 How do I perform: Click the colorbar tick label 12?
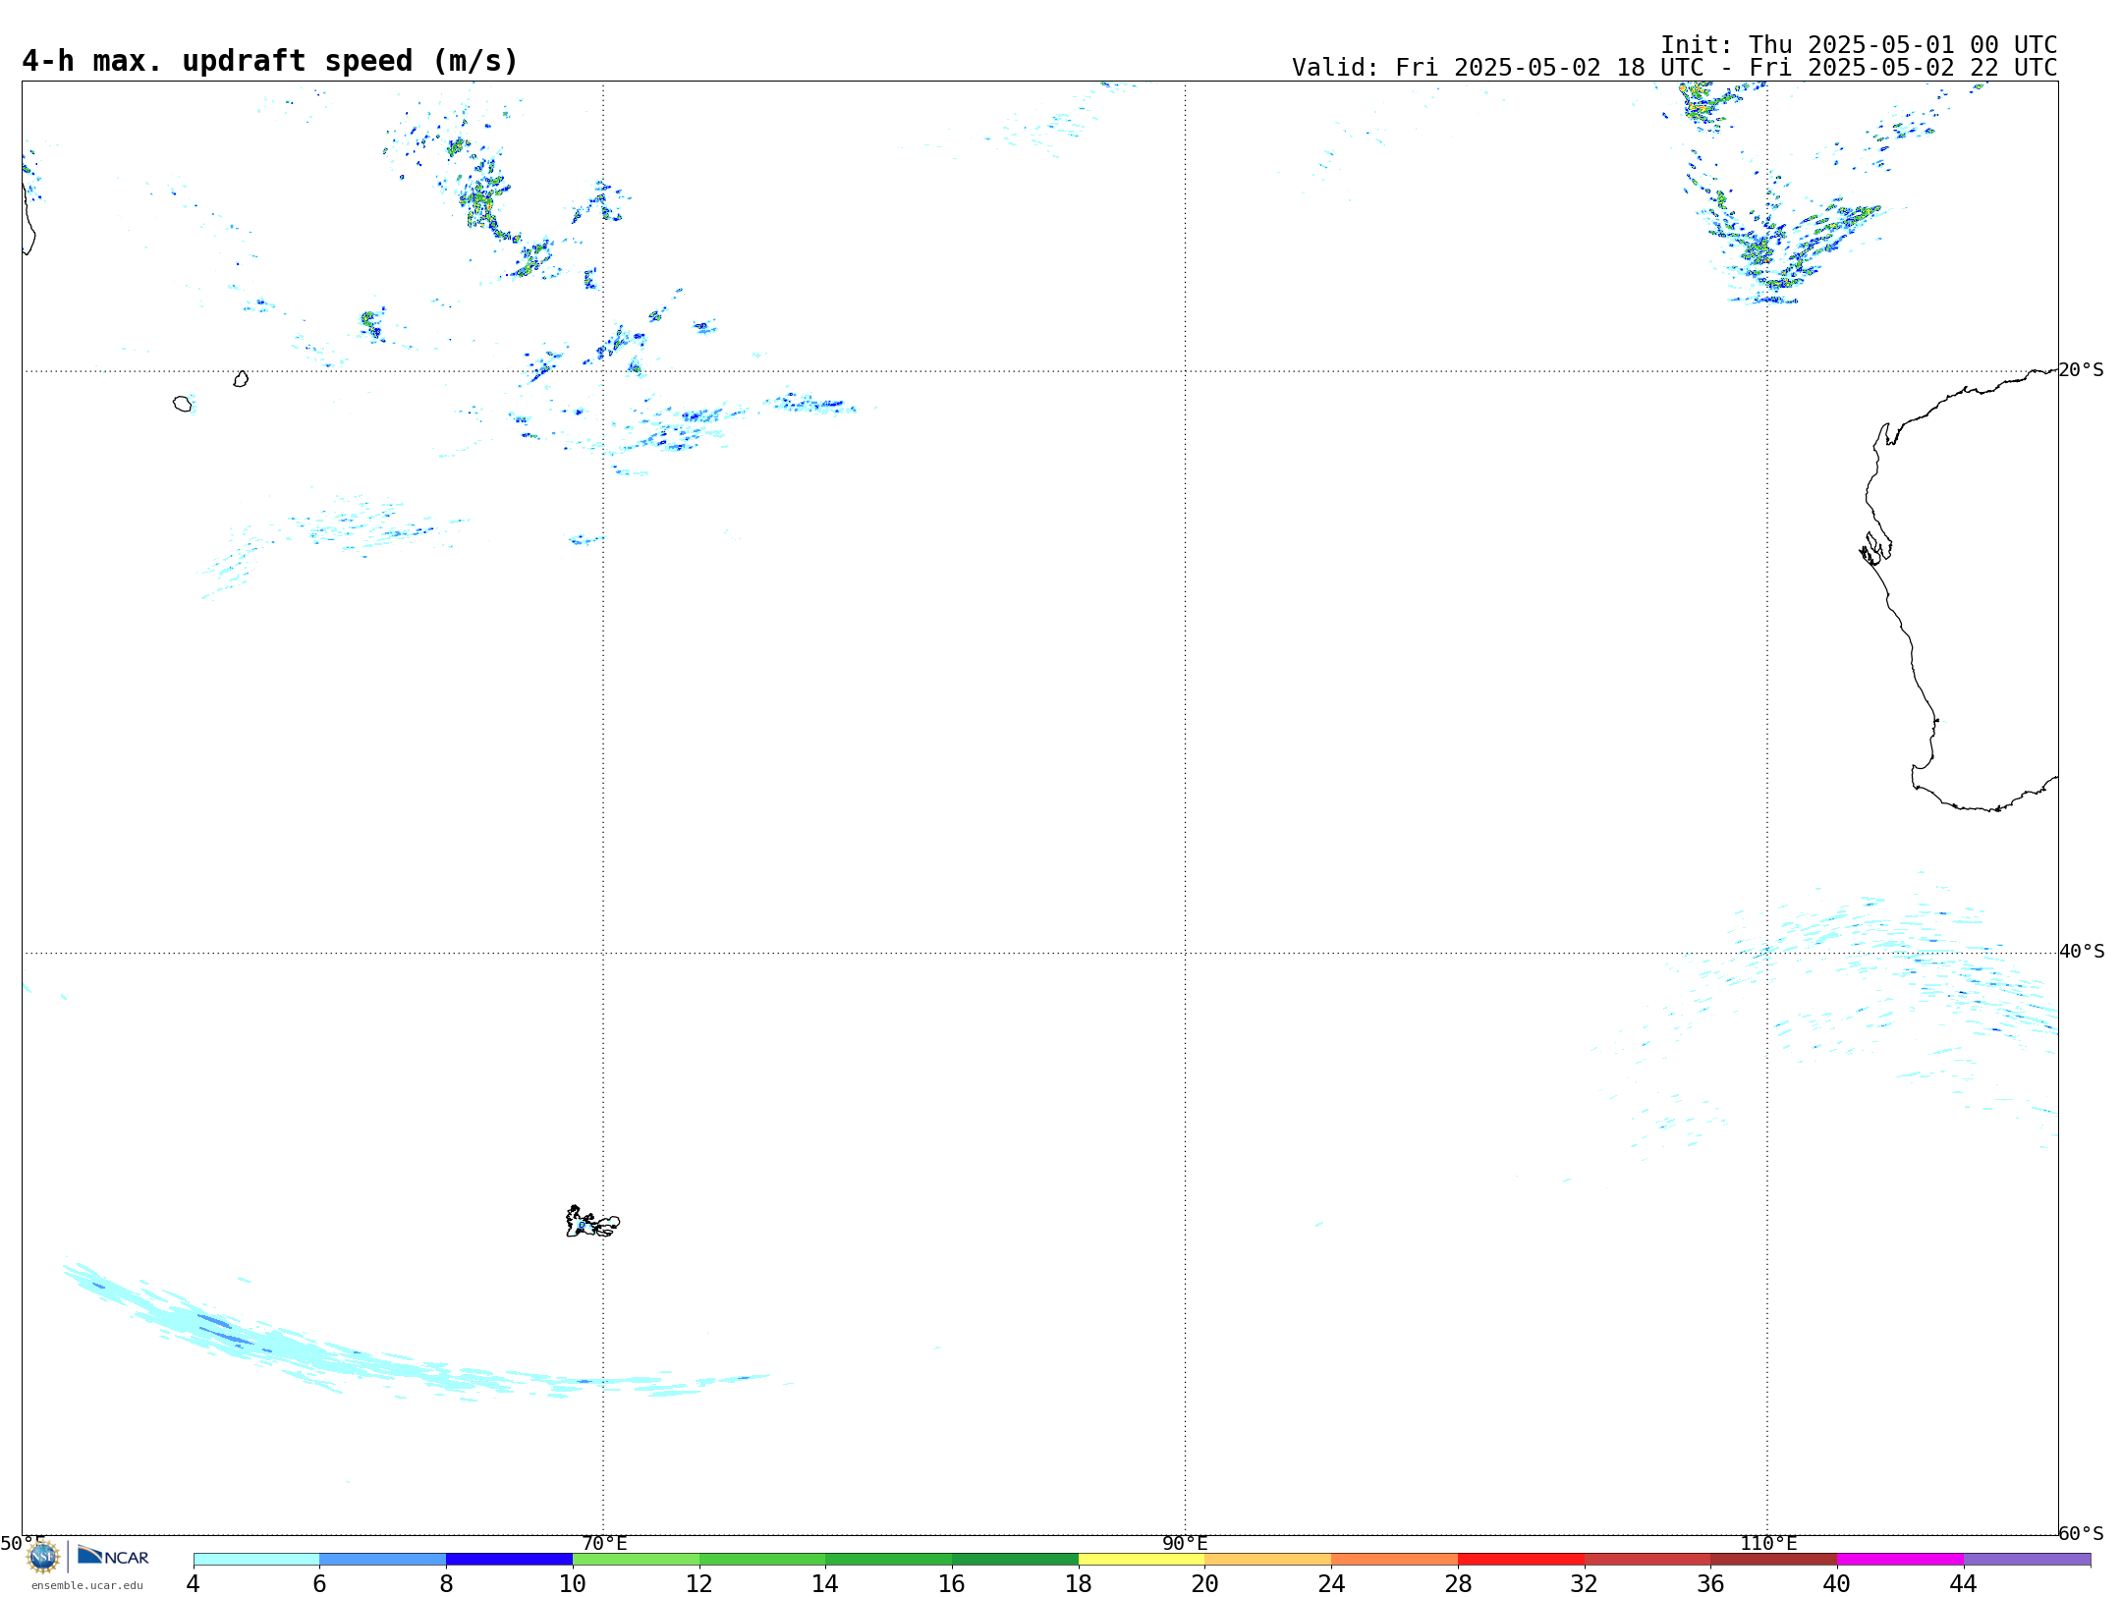[x=699, y=1584]
